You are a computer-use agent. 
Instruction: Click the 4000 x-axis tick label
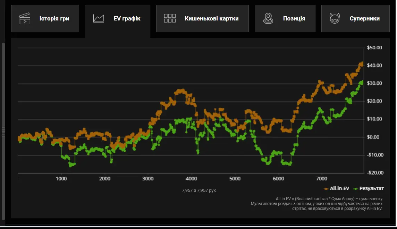tap(191, 179)
